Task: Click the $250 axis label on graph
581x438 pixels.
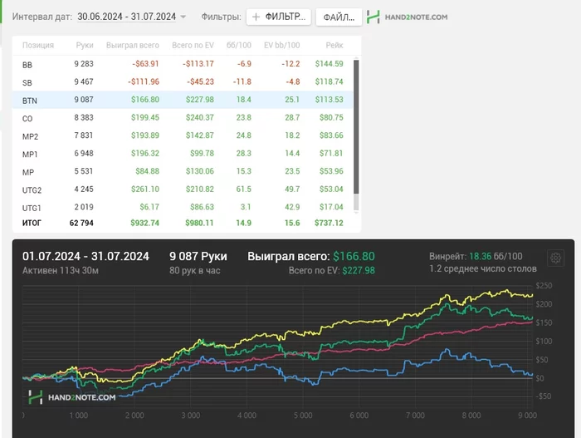Action: [544, 286]
